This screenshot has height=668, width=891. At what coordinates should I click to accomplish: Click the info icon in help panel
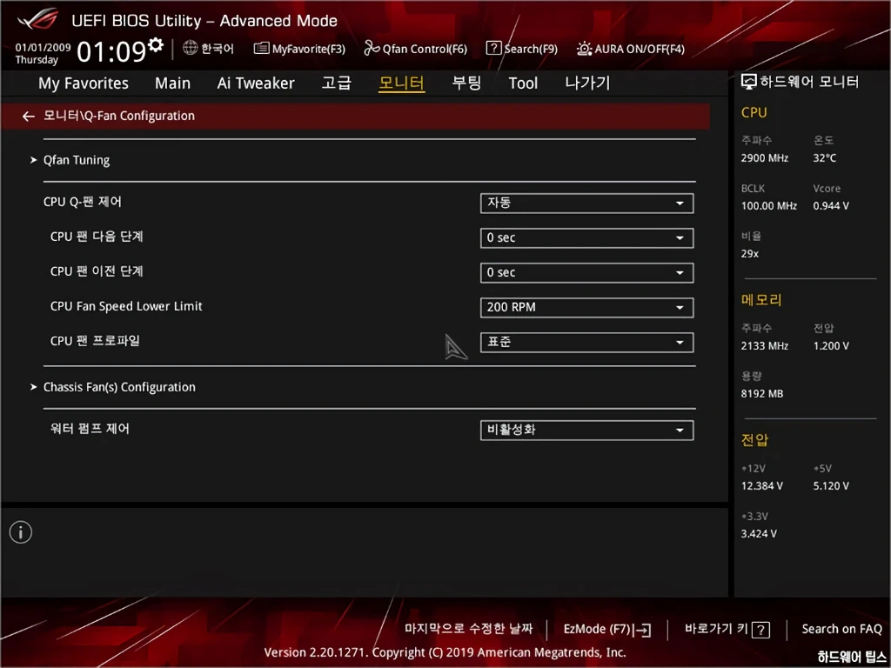(x=21, y=532)
